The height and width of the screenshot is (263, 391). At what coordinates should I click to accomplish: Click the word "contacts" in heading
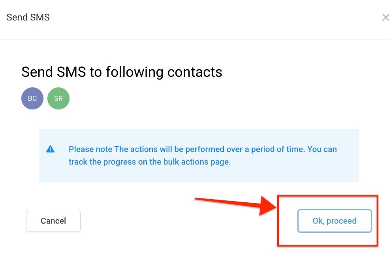[x=195, y=72]
